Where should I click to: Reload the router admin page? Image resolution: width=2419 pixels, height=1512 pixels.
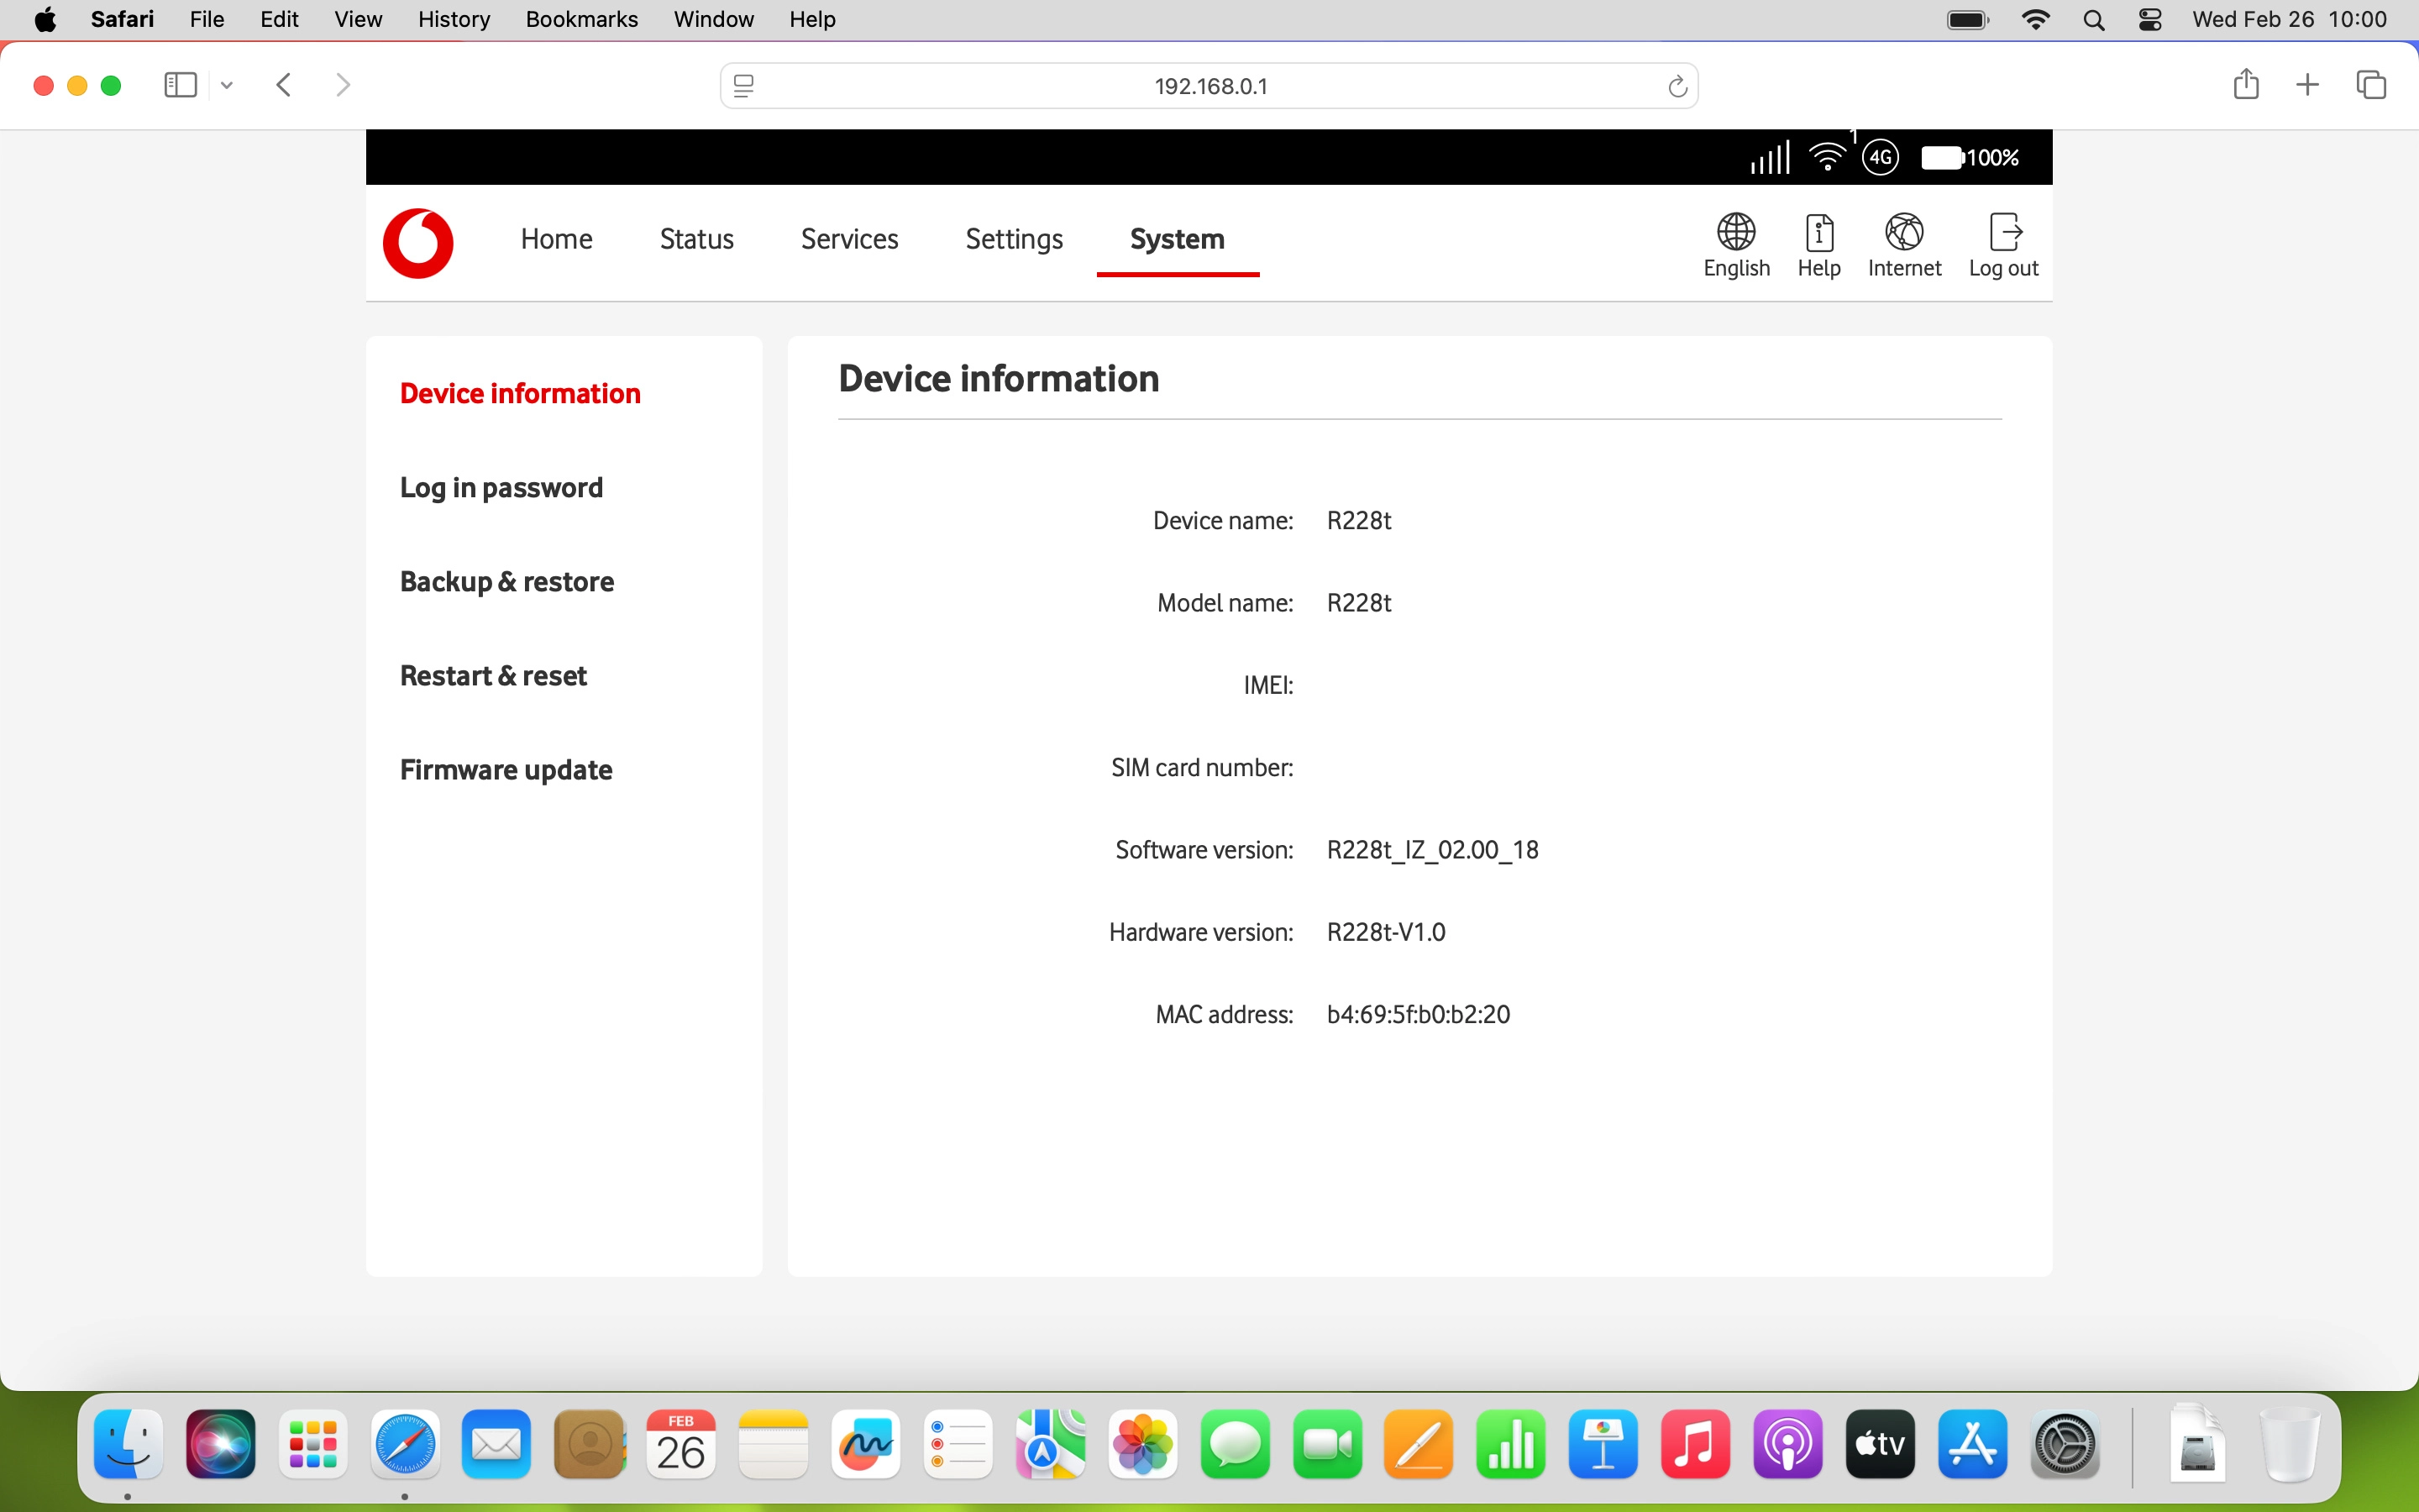[1677, 85]
